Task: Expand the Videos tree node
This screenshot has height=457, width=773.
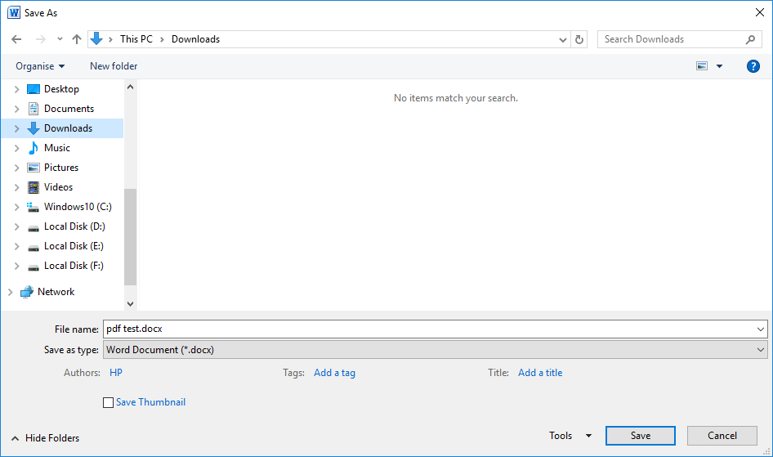Action: click(x=17, y=188)
